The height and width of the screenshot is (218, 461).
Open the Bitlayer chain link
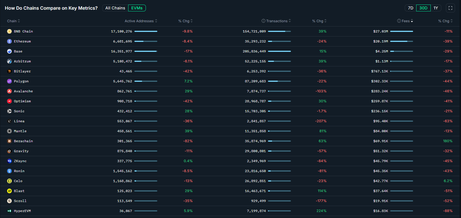(22, 71)
